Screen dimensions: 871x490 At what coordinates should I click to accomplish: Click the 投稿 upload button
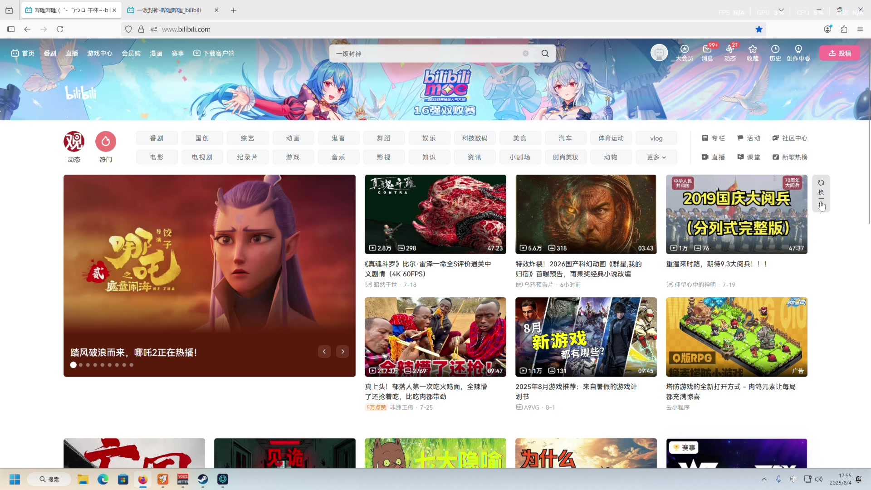click(x=840, y=53)
